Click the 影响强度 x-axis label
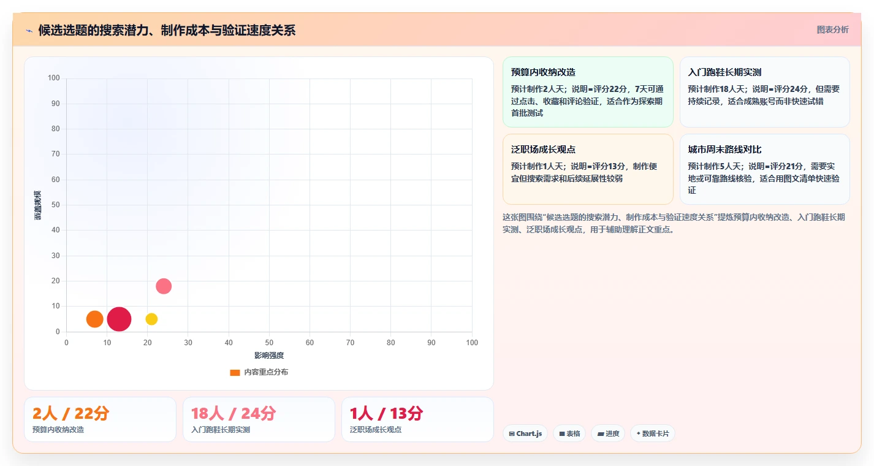 click(x=269, y=356)
